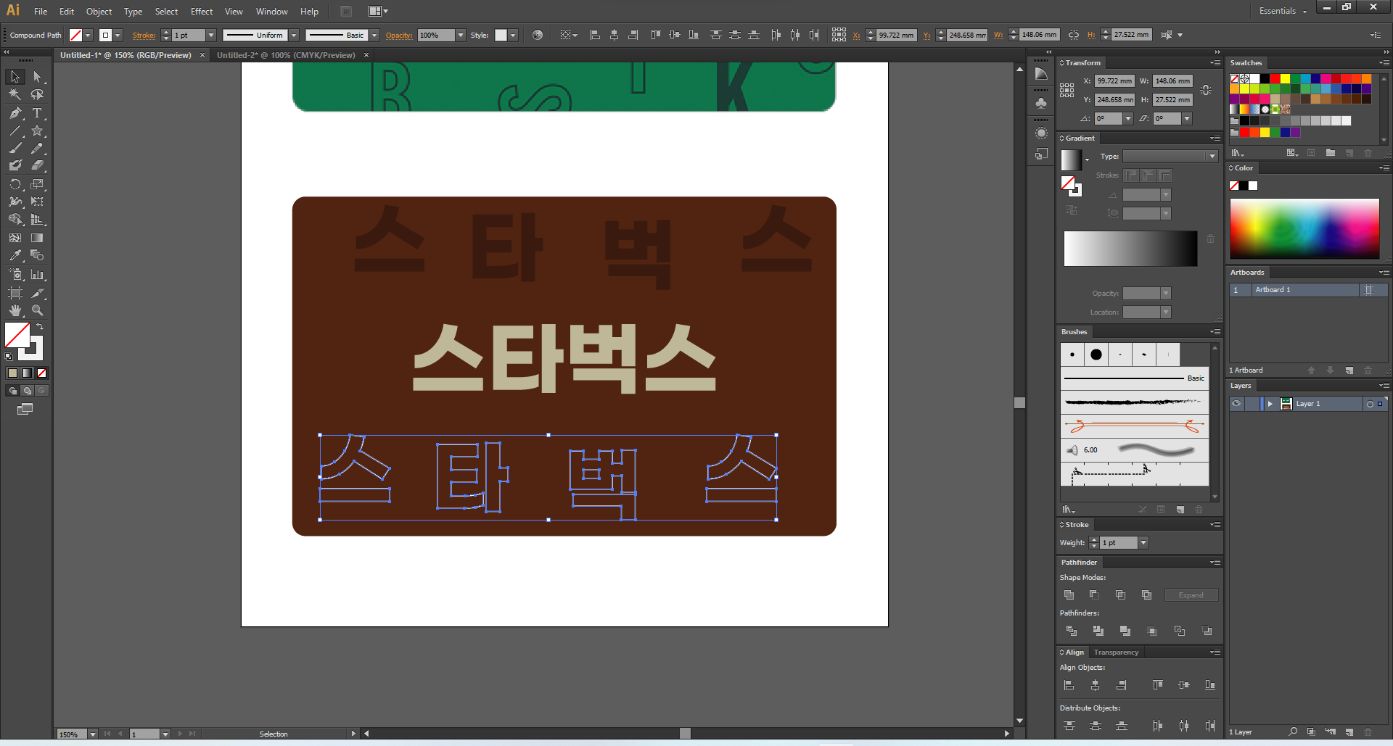The width and height of the screenshot is (1393, 746).
Task: Open the Gradient Type dropdown
Action: 1212,157
